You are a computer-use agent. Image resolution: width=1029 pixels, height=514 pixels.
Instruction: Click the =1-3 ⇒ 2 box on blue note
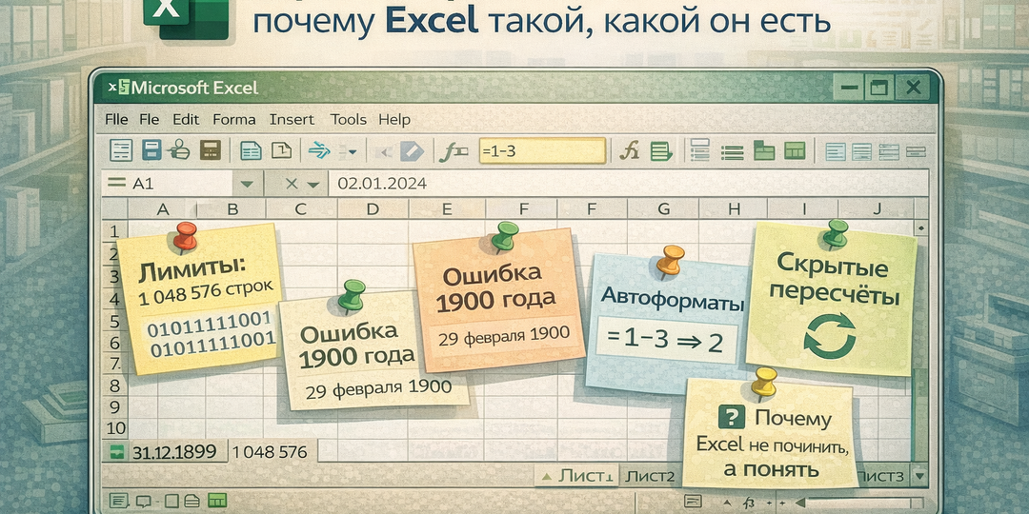[667, 341]
